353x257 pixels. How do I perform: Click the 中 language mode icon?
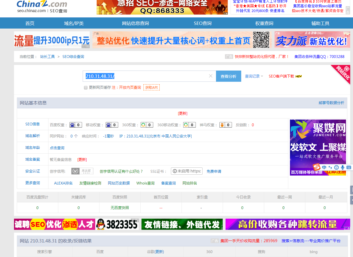[324, 167]
